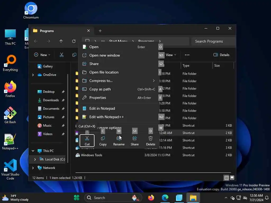
Task: Click the Search Programs box
Action: 214,41
